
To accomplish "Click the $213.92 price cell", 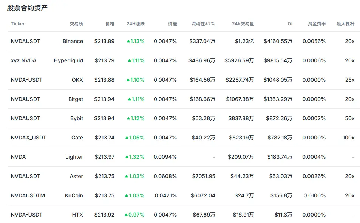I will (104, 215).
